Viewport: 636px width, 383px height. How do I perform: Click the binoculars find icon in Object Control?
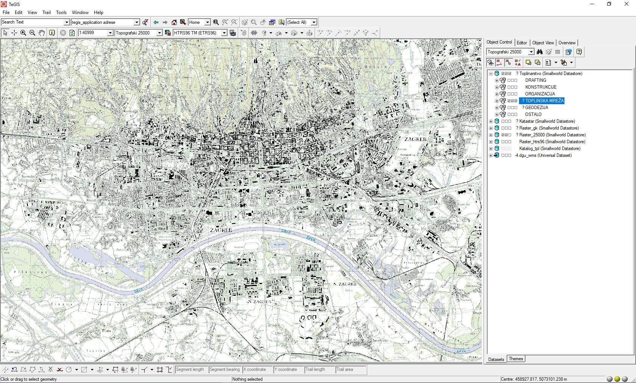(540, 52)
